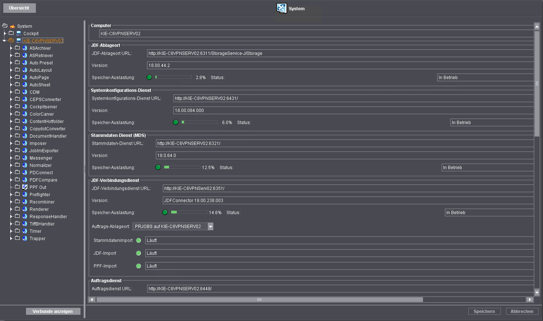Screen dimensions: 543x321
Task: Click the System root tree icon
Action: (12, 26)
